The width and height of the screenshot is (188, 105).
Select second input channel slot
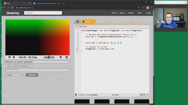tap(102, 101)
